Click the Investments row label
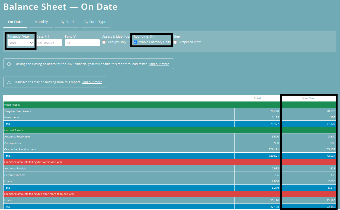The height and width of the screenshot is (210, 340). pos(12,117)
